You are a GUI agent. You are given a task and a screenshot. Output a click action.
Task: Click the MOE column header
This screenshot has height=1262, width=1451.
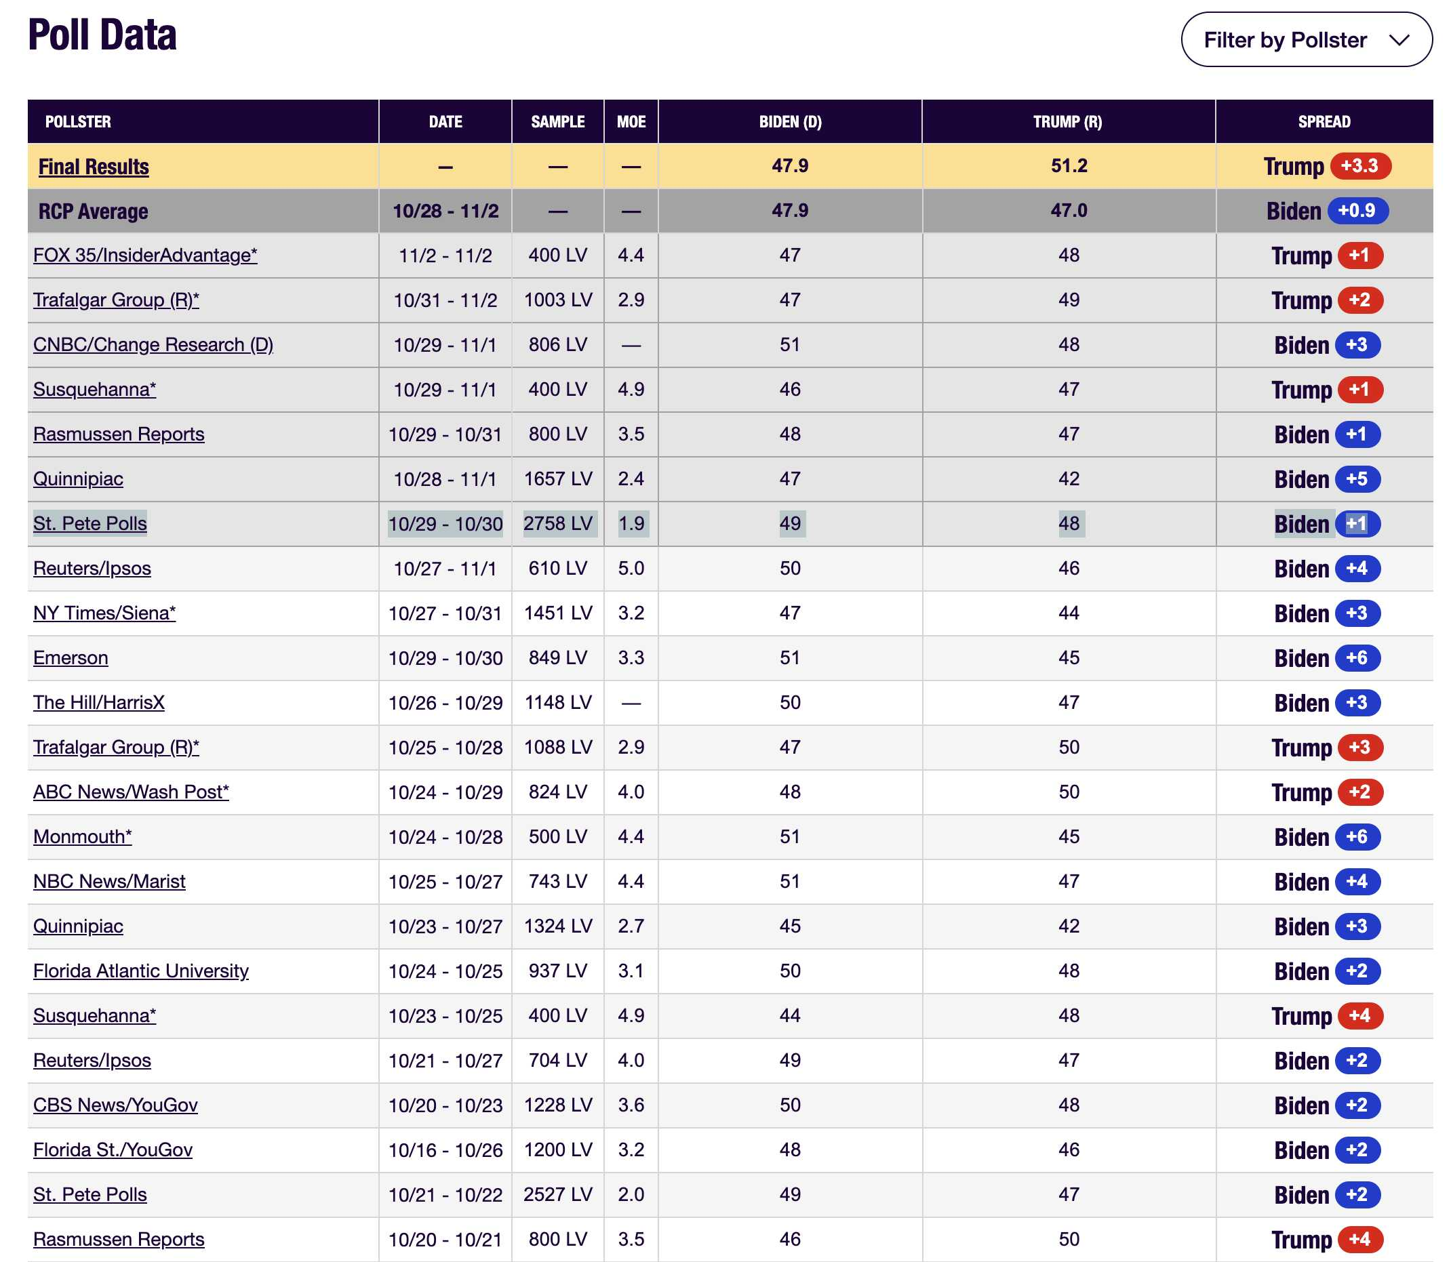(x=631, y=122)
